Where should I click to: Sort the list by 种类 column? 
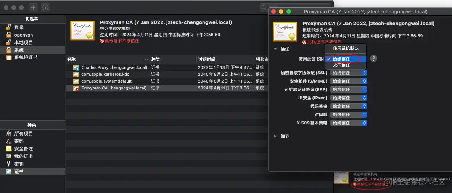tap(173, 59)
